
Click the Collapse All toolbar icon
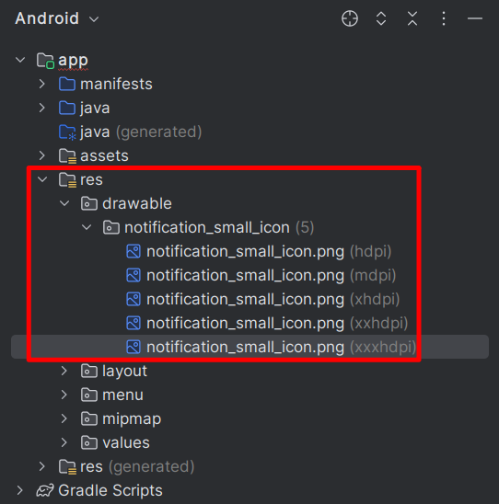412,18
